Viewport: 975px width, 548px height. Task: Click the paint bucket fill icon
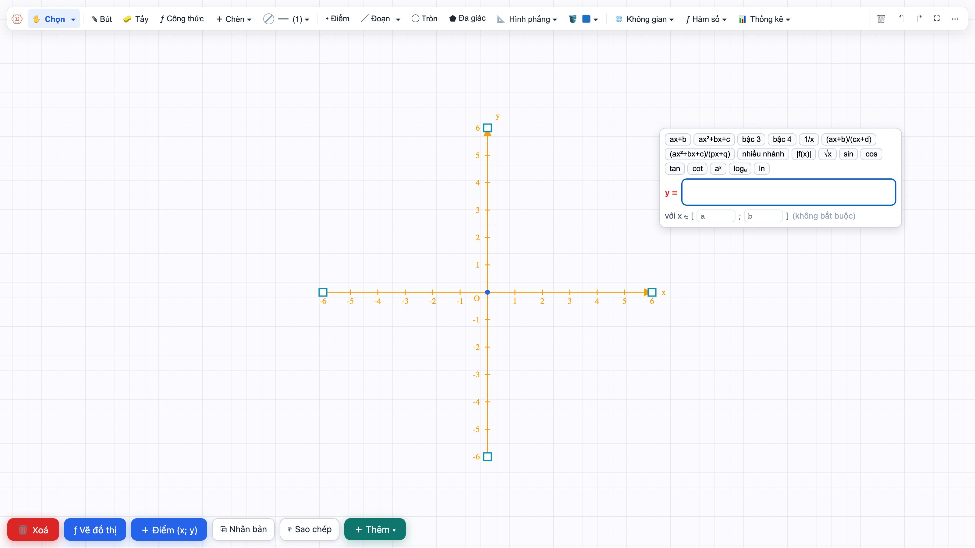tap(573, 19)
